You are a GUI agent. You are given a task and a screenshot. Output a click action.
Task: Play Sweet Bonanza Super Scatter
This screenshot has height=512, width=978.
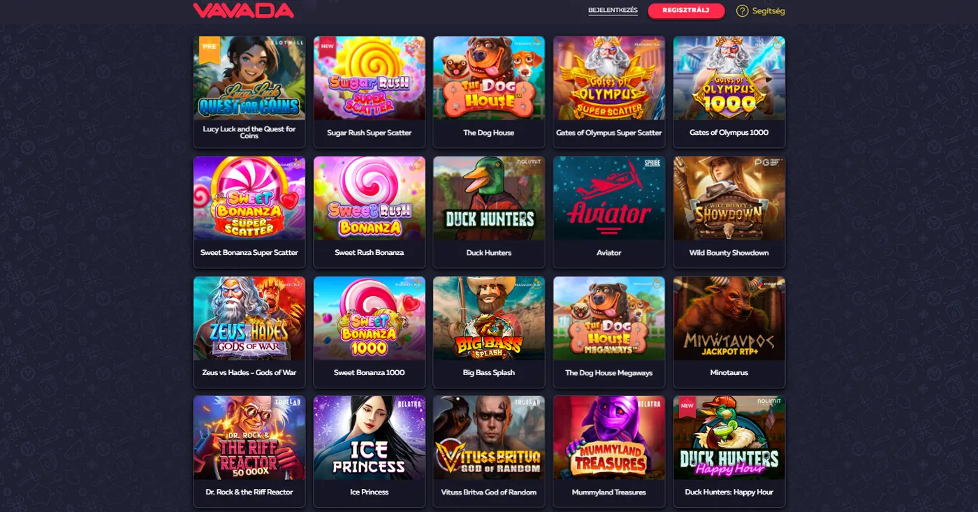click(x=249, y=212)
